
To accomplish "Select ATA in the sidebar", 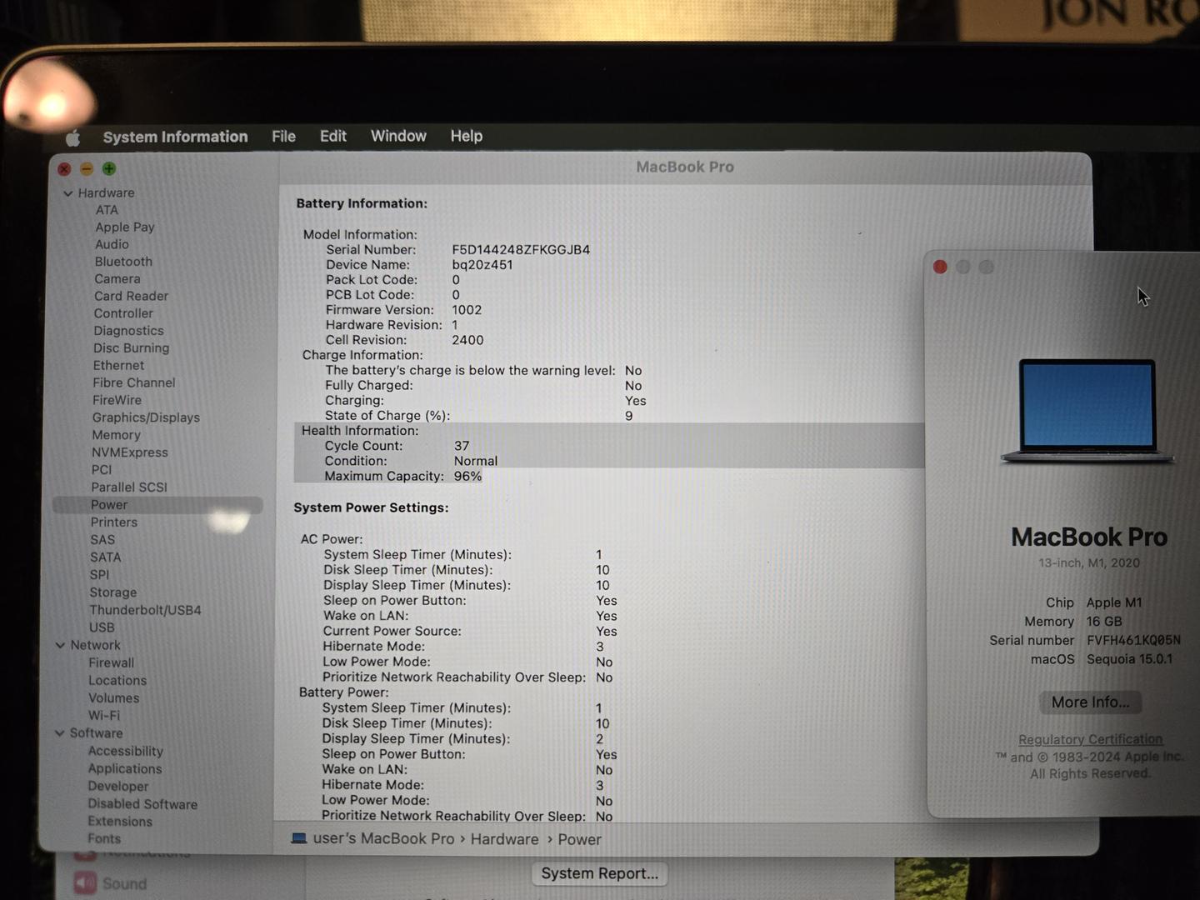I will pos(107,210).
